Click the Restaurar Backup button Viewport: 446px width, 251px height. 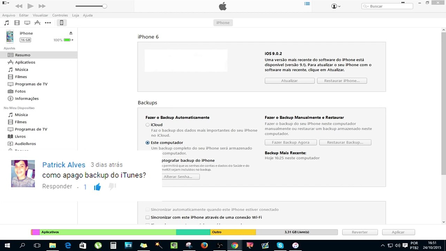point(345,143)
